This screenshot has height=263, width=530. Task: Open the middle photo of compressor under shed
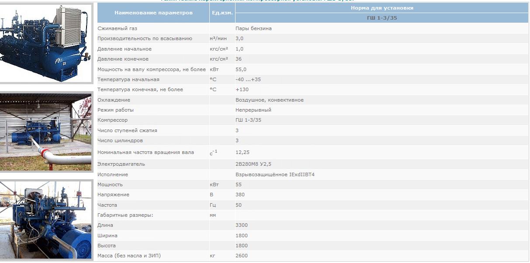(x=46, y=131)
